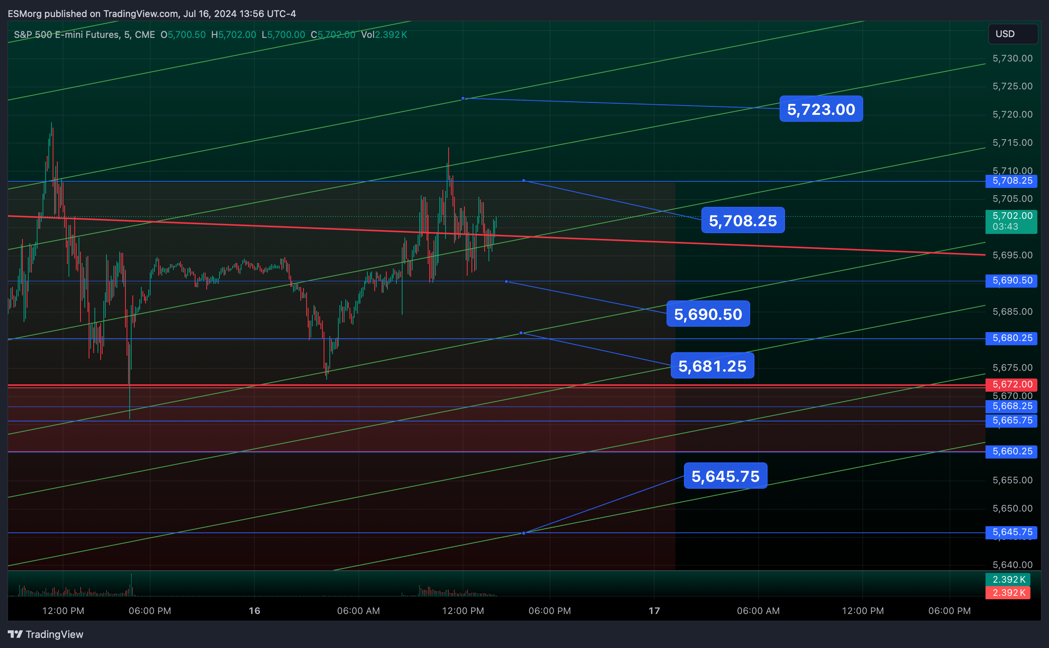
Task: Click the 5,725.00 price scale label
Action: point(1013,86)
